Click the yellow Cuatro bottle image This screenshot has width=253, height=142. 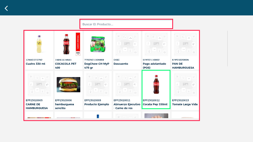[39, 44]
